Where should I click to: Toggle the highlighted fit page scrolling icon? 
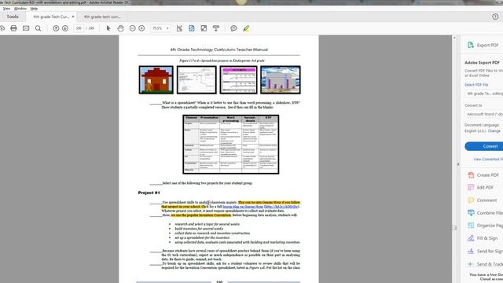coord(192,28)
